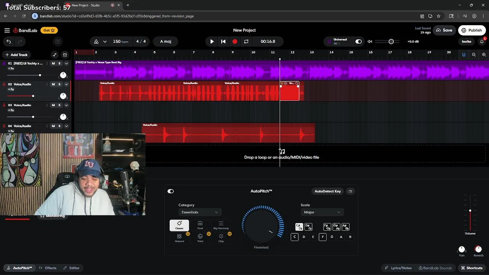Arm track 03 microphone icon
Image resolution: width=489 pixels, height=275 pixels.
click(x=4, y=105)
